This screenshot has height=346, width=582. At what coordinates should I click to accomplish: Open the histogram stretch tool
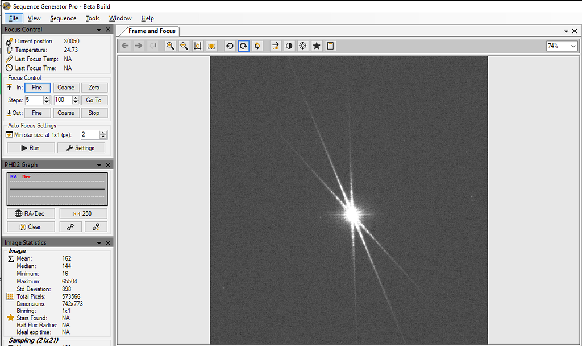[276, 46]
